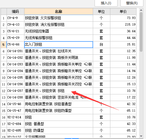Select row 普通开关、按钮安装 拉线开关
The width and height of the screenshot is (146, 139).
tap(59, 51)
